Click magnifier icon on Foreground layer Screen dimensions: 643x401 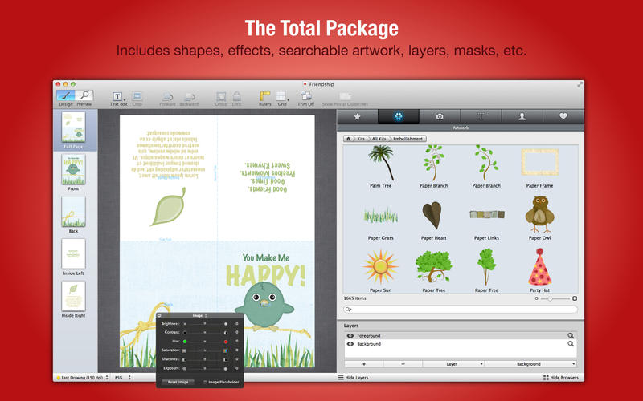(571, 335)
